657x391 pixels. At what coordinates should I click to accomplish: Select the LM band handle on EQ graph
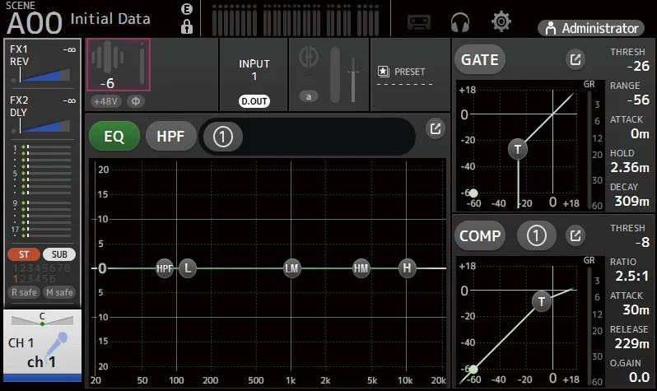291,268
